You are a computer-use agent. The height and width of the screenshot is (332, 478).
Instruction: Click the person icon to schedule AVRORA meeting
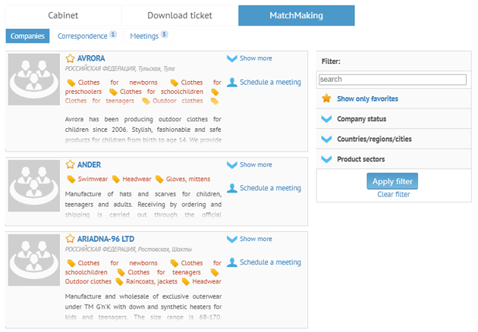[x=232, y=83]
